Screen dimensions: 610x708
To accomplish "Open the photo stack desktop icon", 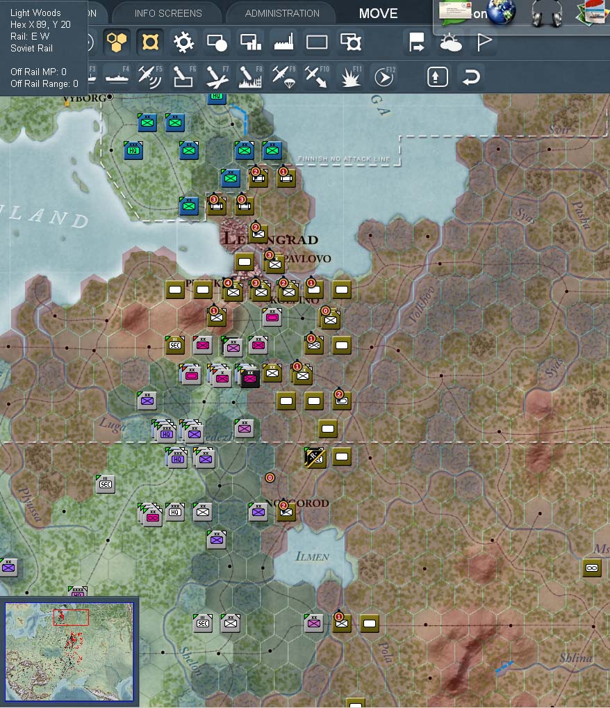I will [593, 13].
